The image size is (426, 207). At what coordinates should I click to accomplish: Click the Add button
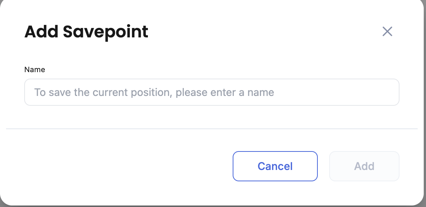[x=364, y=166]
